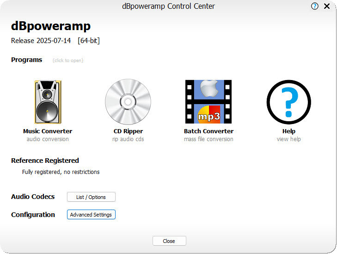
Task: Click the Music Converter label
Action: coord(48,131)
